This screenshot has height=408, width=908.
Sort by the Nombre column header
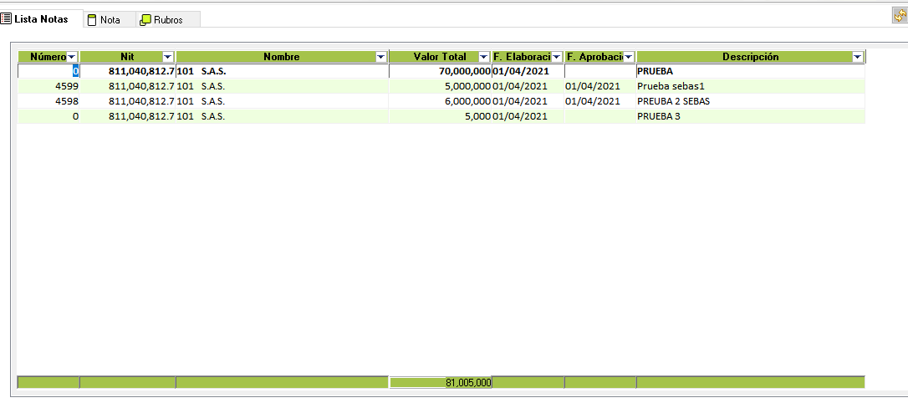pos(282,57)
